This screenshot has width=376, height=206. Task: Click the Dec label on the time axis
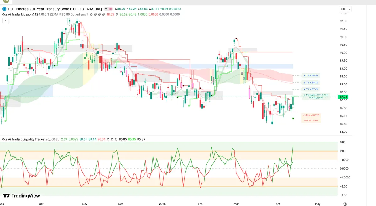point(121,204)
